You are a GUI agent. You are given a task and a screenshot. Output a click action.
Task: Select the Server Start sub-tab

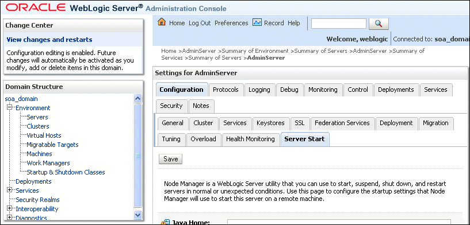[304, 139]
